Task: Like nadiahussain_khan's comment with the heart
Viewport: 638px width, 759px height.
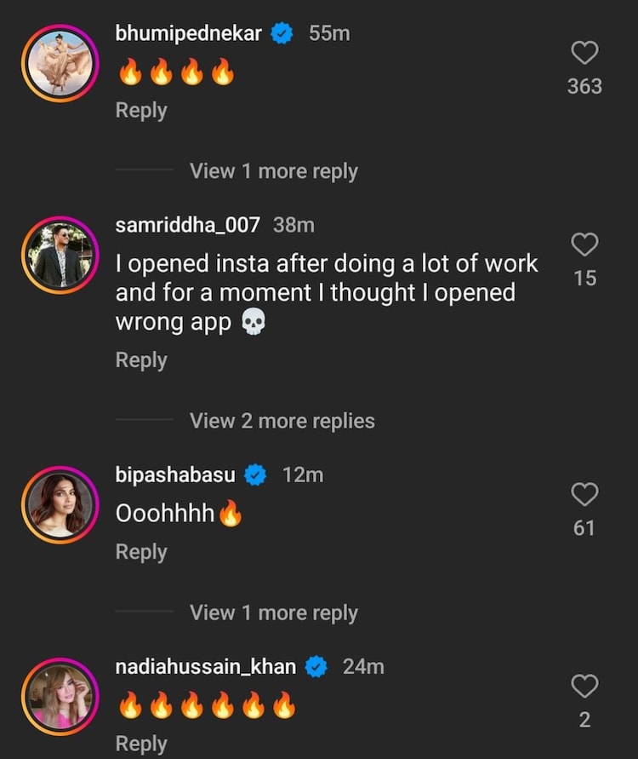Action: click(584, 685)
